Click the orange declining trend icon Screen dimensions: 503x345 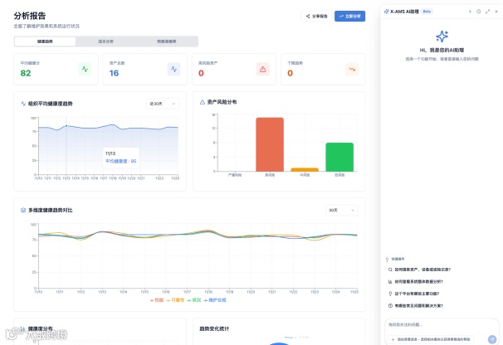pyautogui.click(x=352, y=70)
